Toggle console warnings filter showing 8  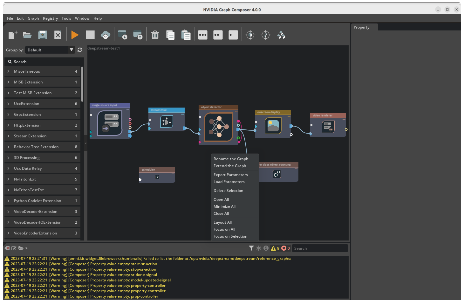[275, 248]
